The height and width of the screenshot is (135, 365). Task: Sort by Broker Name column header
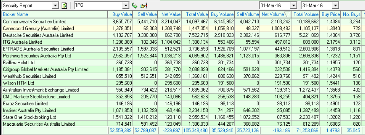pos(55,14)
